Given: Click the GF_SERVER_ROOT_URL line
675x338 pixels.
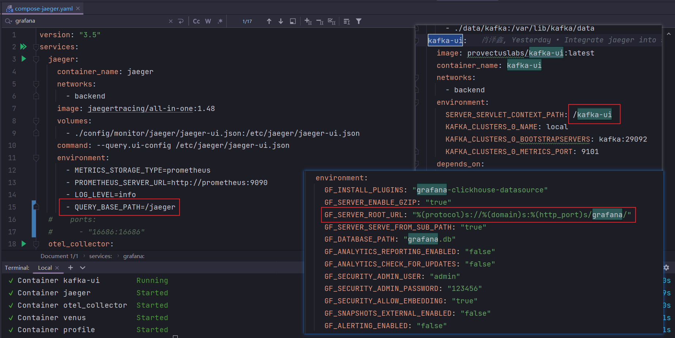Looking at the screenshot, I should coord(478,215).
